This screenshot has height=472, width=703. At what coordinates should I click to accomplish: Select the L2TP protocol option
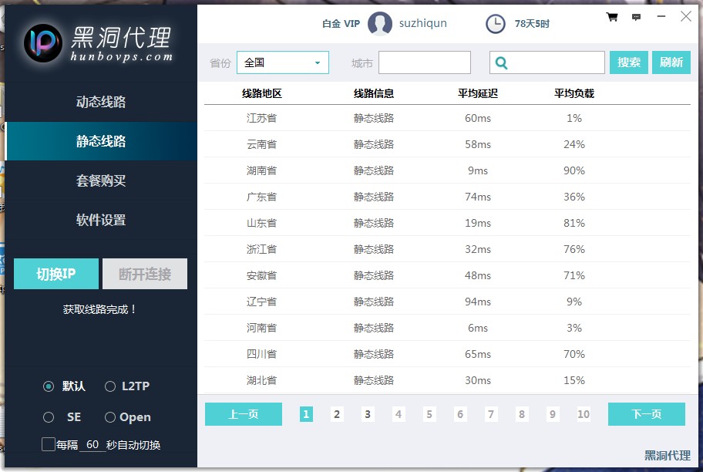point(110,386)
